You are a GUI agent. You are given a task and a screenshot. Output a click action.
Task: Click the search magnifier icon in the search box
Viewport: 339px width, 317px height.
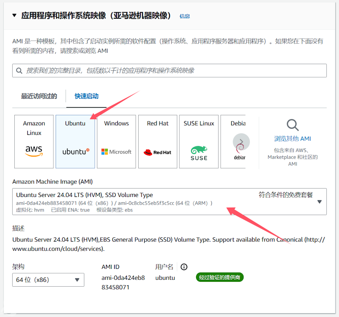19,71
